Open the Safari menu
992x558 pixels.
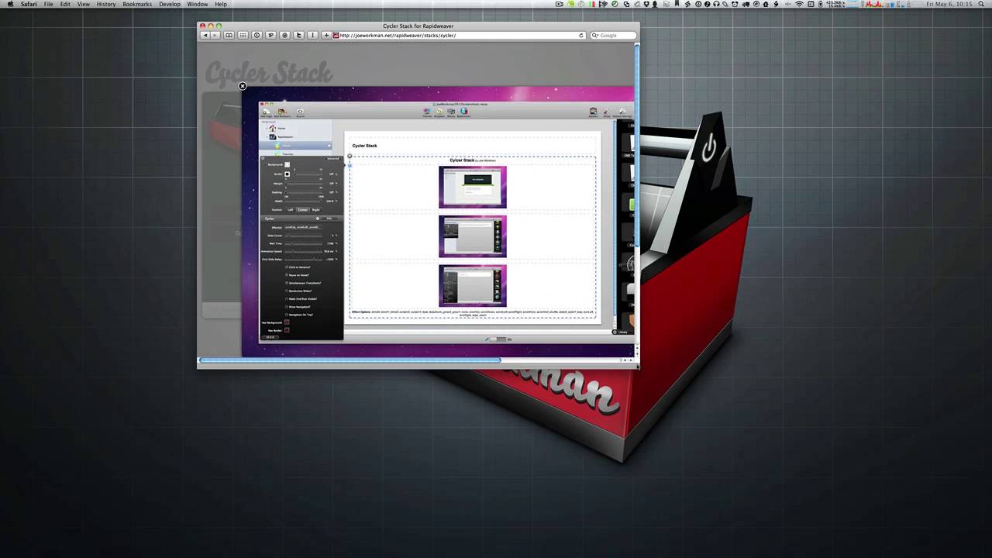28,5
